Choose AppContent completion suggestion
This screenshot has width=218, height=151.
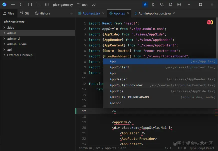(x=160, y=67)
